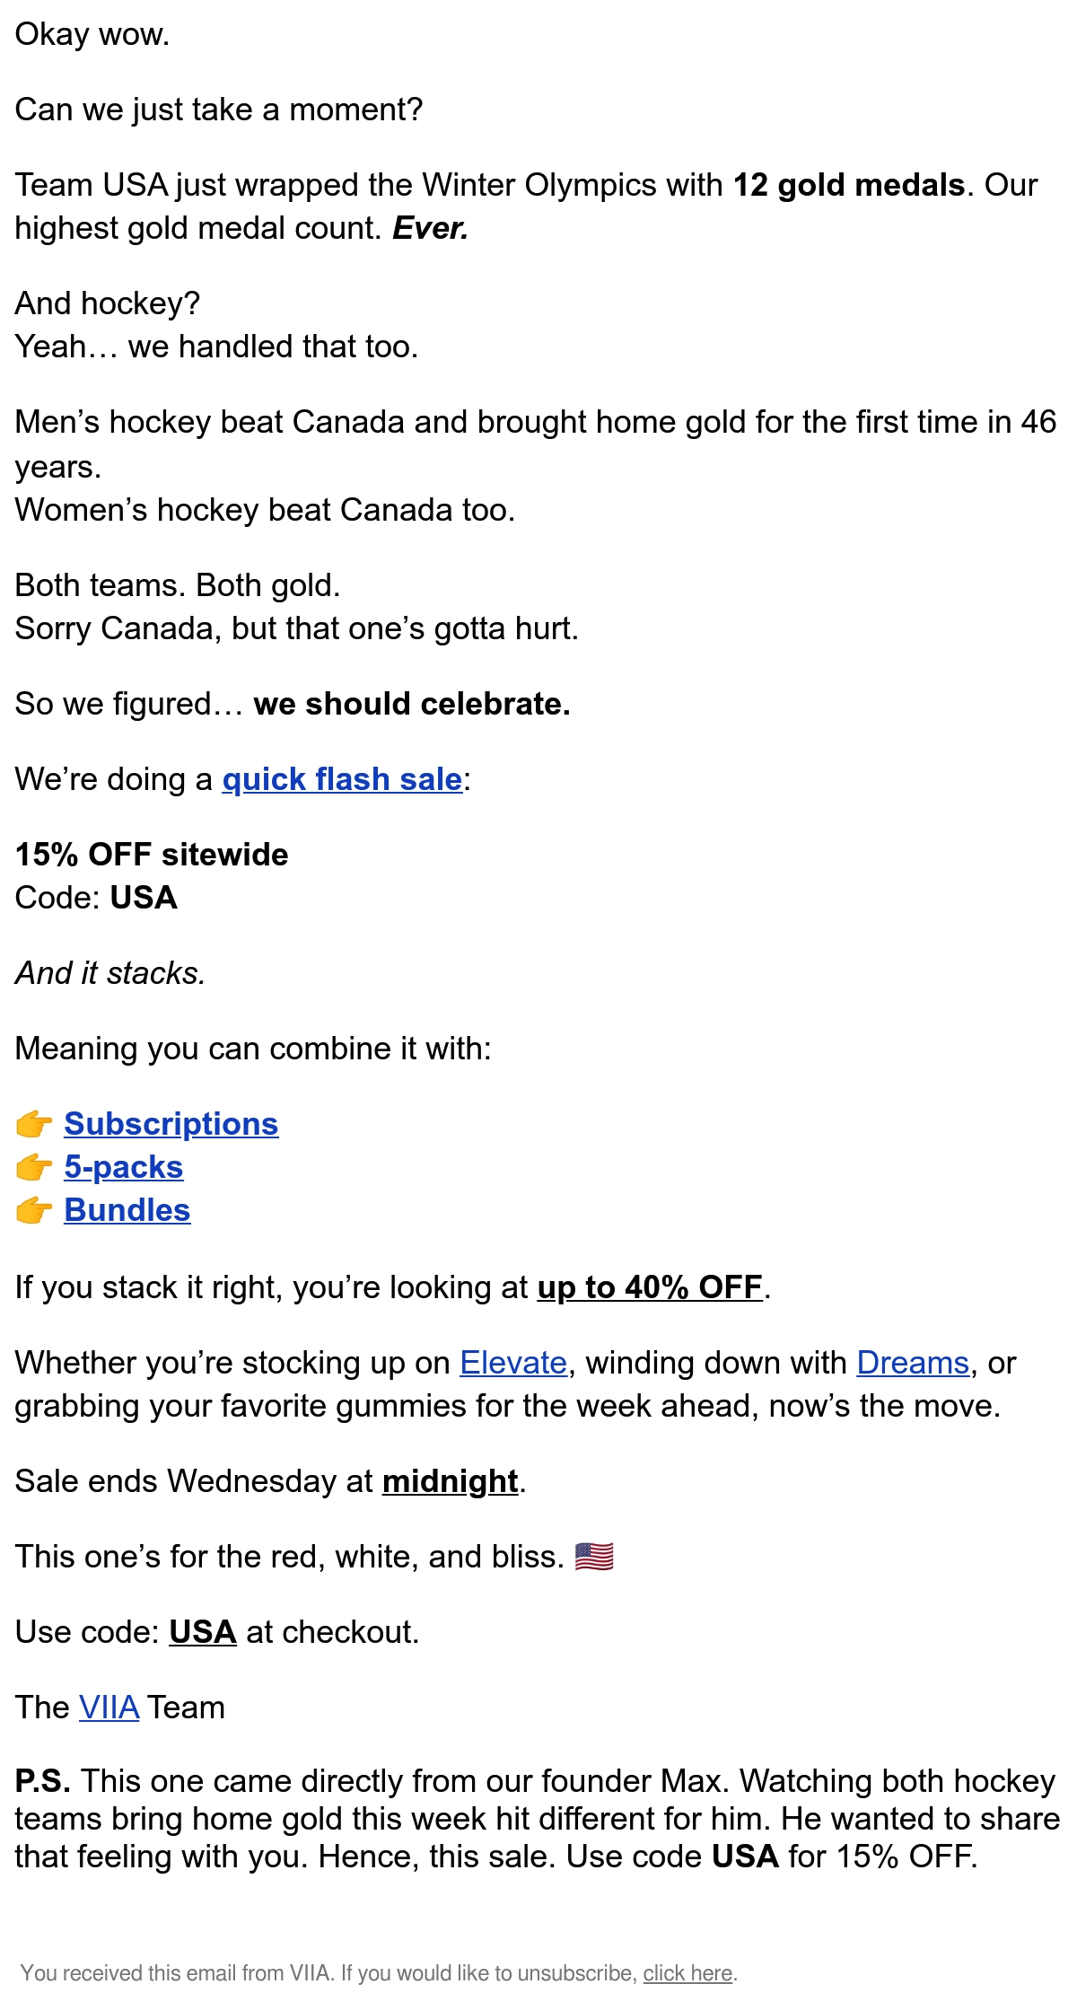
Task: Click the VIIA link in signature
Action: click(109, 1708)
